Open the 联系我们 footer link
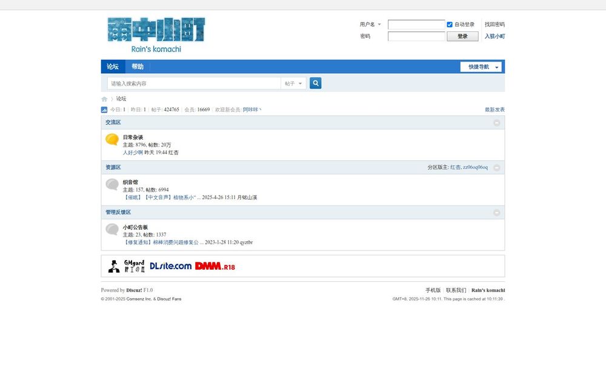 (x=456, y=290)
